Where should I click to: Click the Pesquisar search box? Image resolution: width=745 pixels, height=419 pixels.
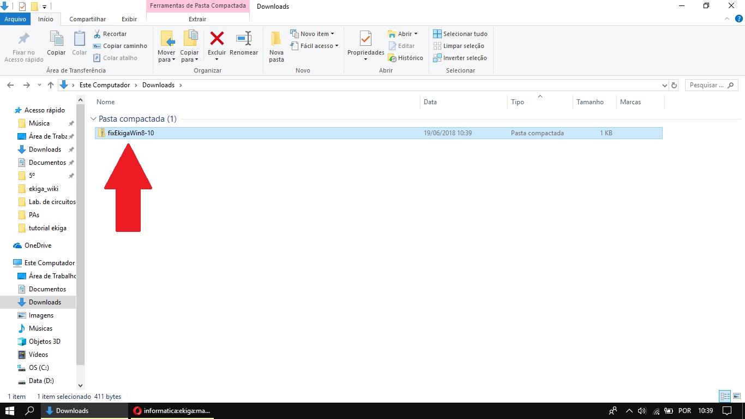(707, 85)
